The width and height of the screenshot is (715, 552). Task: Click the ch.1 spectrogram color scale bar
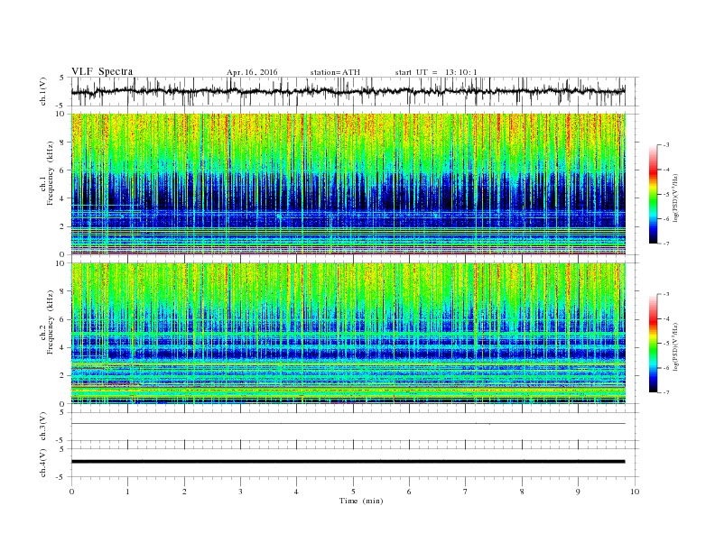(653, 194)
